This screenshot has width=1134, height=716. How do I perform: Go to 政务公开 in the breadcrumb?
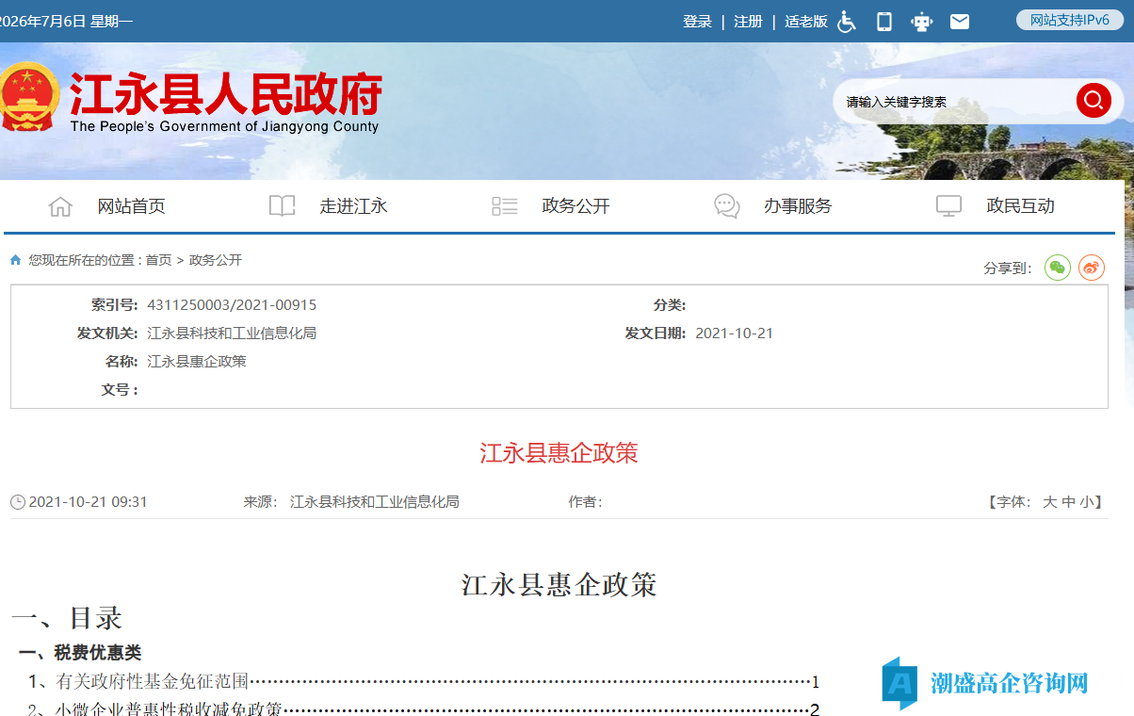click(216, 260)
